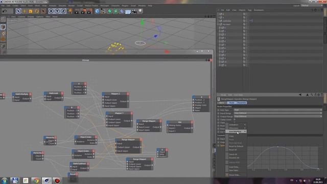Click the green subdivision generator icon
Screen dimensions: 327x184
pos(109,11)
